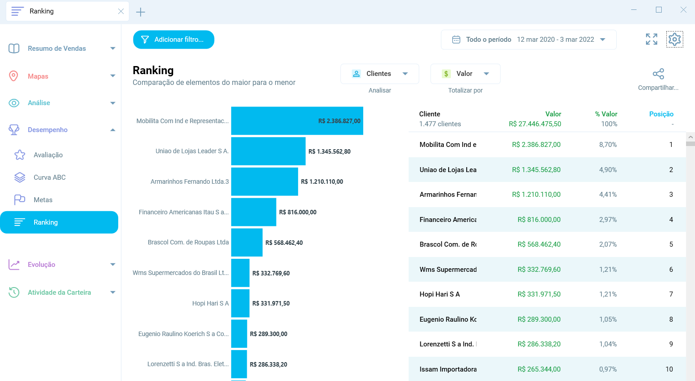Enter fullscreen with the expand arrows icon
This screenshot has width=695, height=381.
651,40
